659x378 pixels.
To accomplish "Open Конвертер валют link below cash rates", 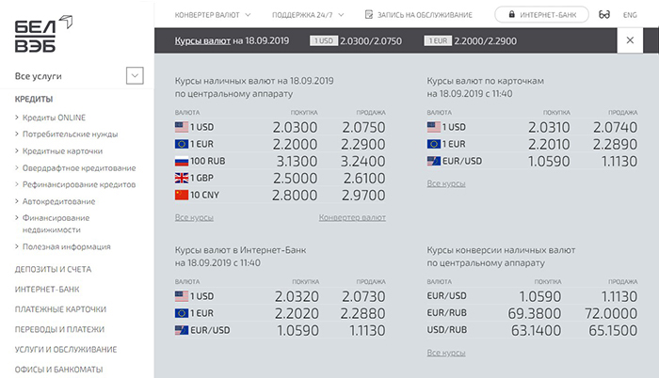I will click(x=353, y=218).
